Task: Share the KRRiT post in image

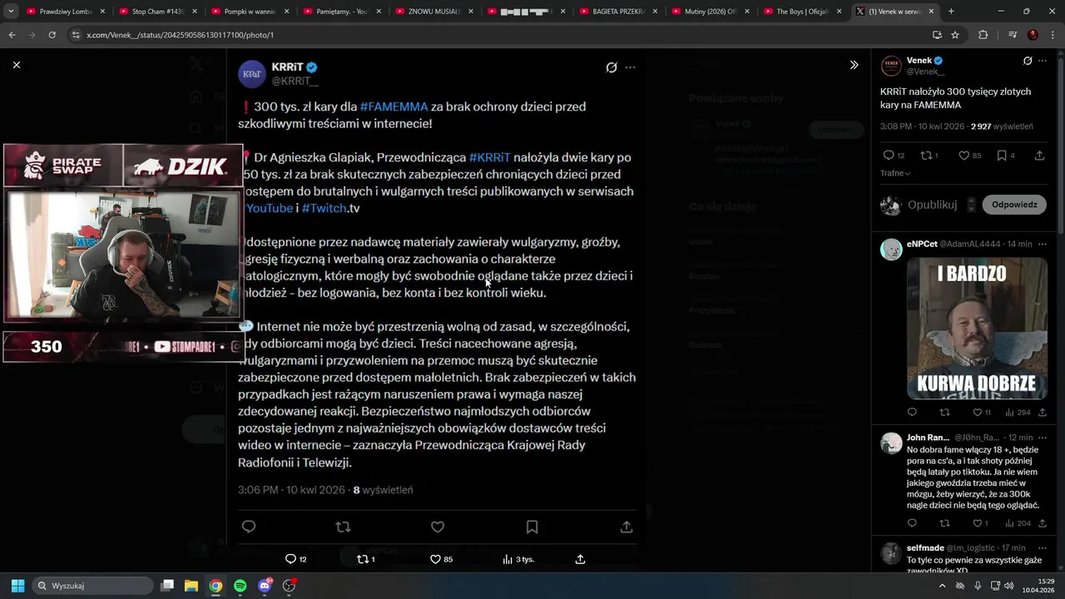Action: pos(627,527)
